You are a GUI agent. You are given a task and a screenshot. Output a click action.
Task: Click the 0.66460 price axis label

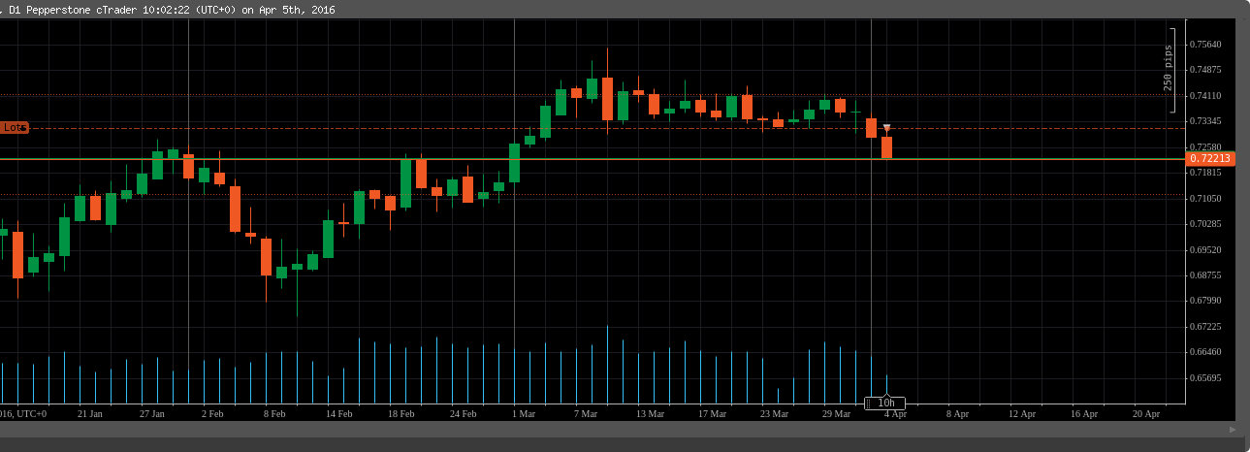[x=1207, y=352]
